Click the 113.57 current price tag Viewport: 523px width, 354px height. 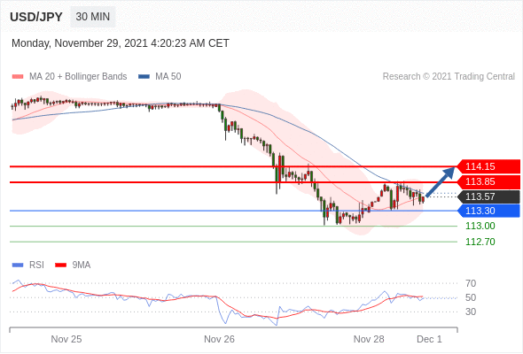(488, 196)
